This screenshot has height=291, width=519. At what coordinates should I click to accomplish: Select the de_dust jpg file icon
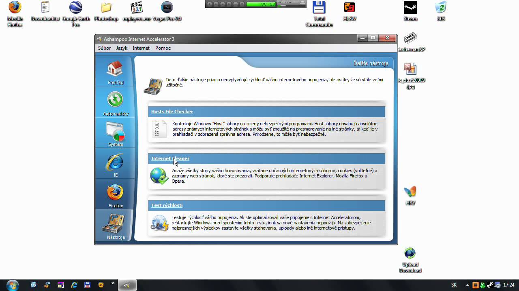410,76
